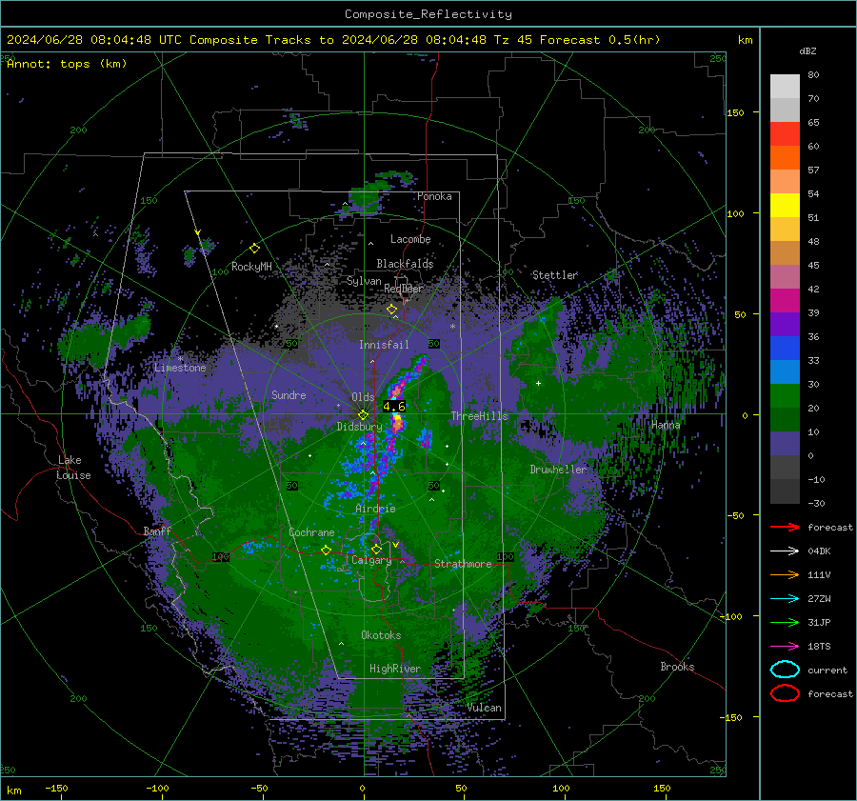Click the 'Forecast 0.5(hr)' header text

pyautogui.click(x=600, y=40)
